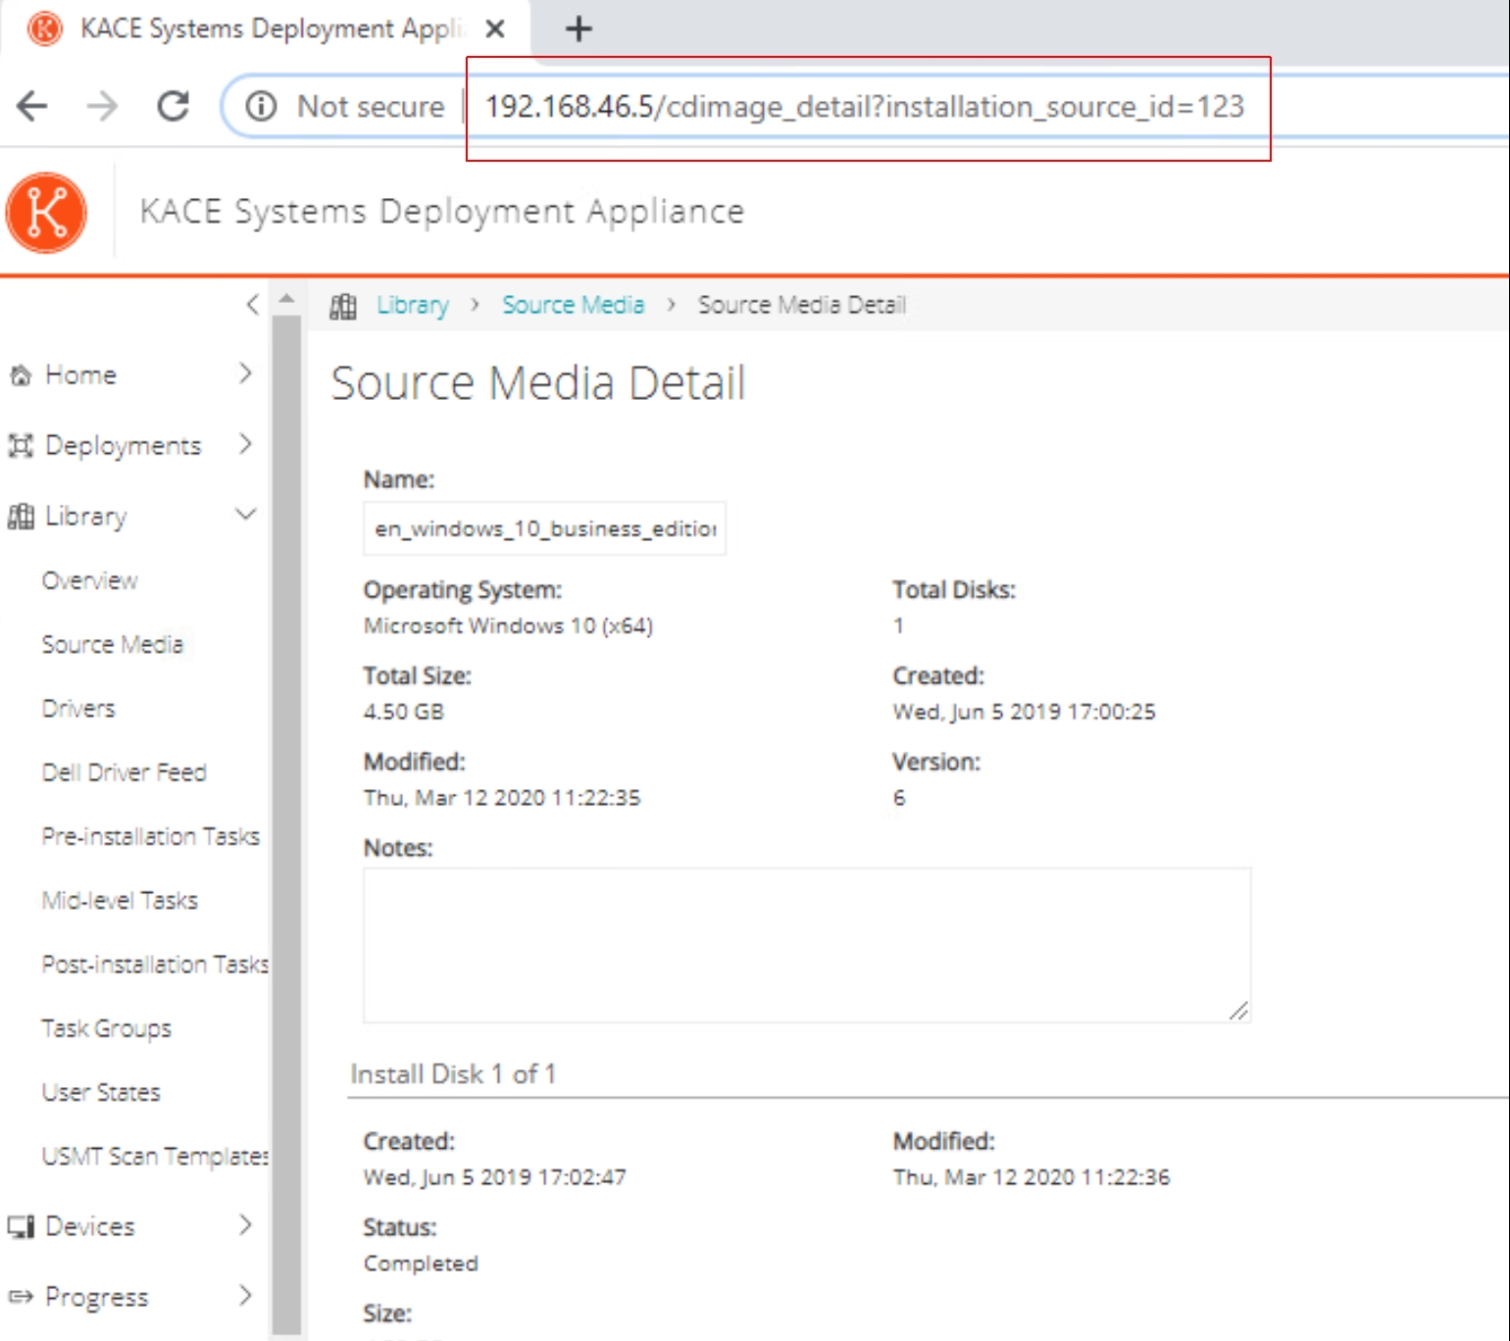This screenshot has height=1341, width=1510.
Task: Open Mid-level Tasks
Action: click(x=120, y=900)
